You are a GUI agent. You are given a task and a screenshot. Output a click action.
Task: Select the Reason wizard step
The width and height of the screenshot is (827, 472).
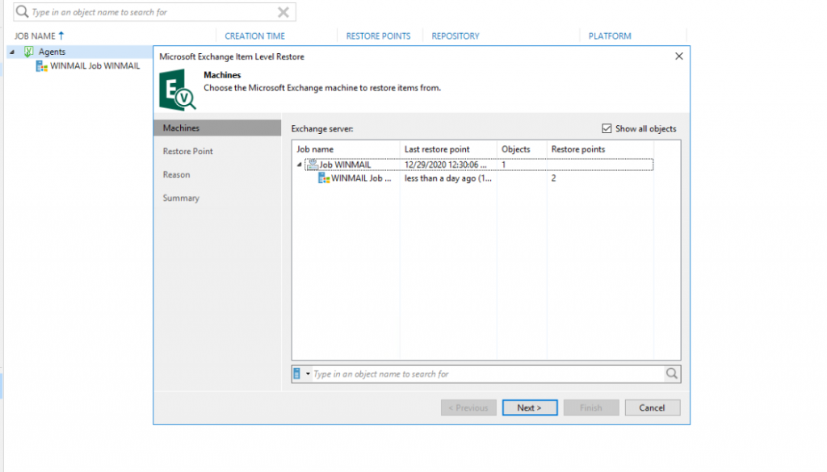click(x=177, y=175)
